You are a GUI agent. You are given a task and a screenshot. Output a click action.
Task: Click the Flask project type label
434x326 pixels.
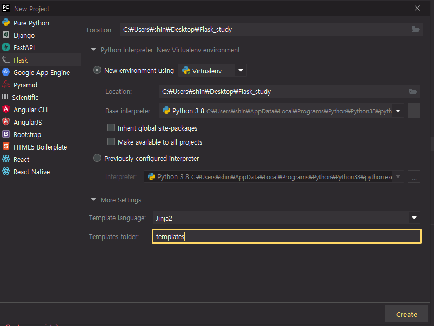[21, 60]
